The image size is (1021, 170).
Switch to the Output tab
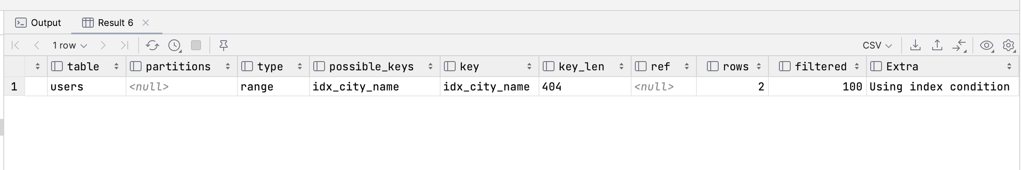[38, 23]
